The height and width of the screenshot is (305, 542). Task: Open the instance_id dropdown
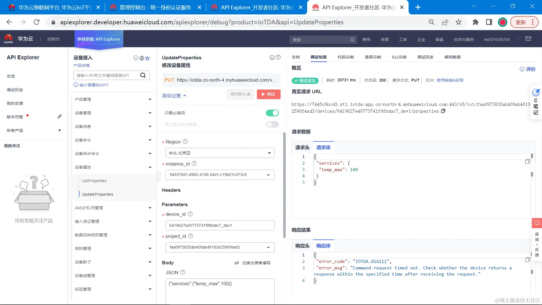(220, 175)
